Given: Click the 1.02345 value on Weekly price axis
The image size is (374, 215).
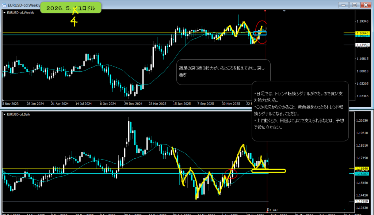Looking at the screenshot, I should (362, 96).
